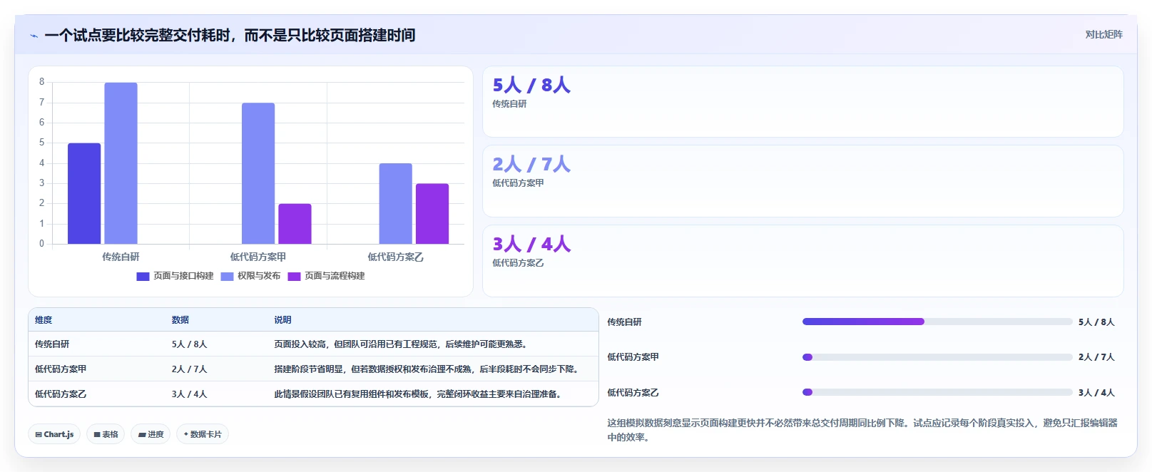The image size is (1152, 472).
Task: Click the light blue 低代码方案乙 bar valued 4
Action: click(x=395, y=204)
